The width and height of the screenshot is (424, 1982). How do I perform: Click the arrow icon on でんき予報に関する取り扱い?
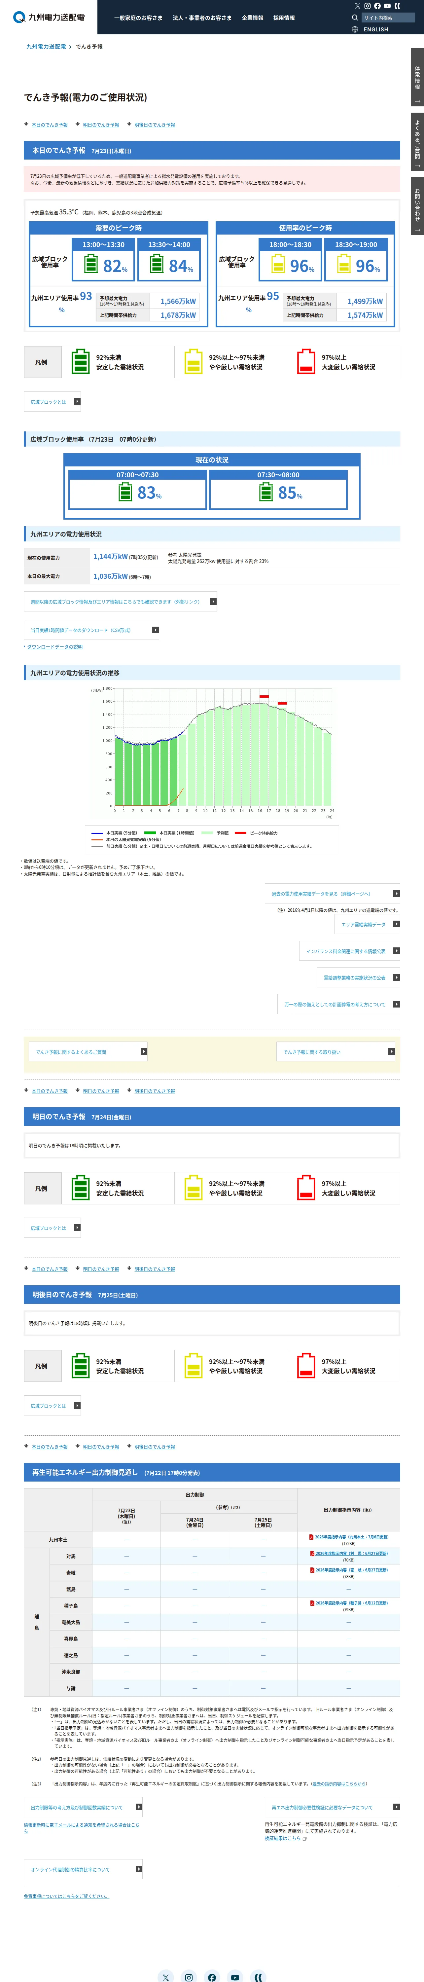(391, 1052)
